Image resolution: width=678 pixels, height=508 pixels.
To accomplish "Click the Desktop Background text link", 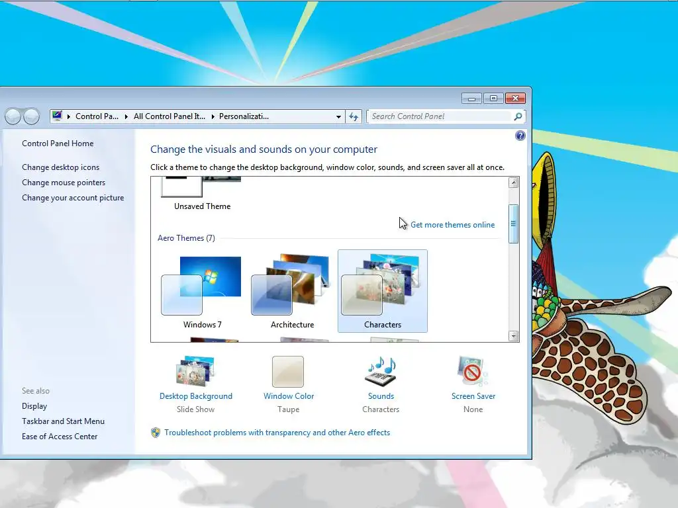I will (195, 396).
